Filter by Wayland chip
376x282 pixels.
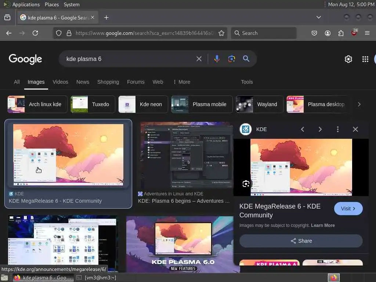(x=260, y=104)
